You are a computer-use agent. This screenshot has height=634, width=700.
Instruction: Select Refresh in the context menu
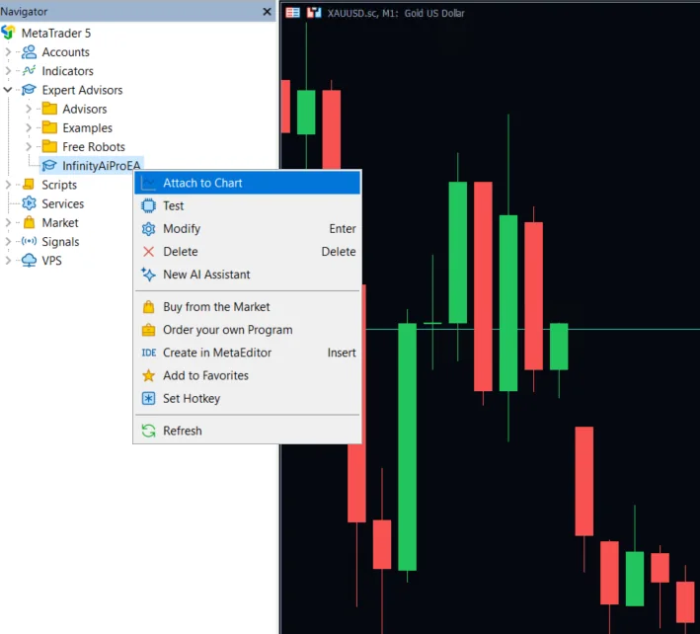[x=247, y=431]
